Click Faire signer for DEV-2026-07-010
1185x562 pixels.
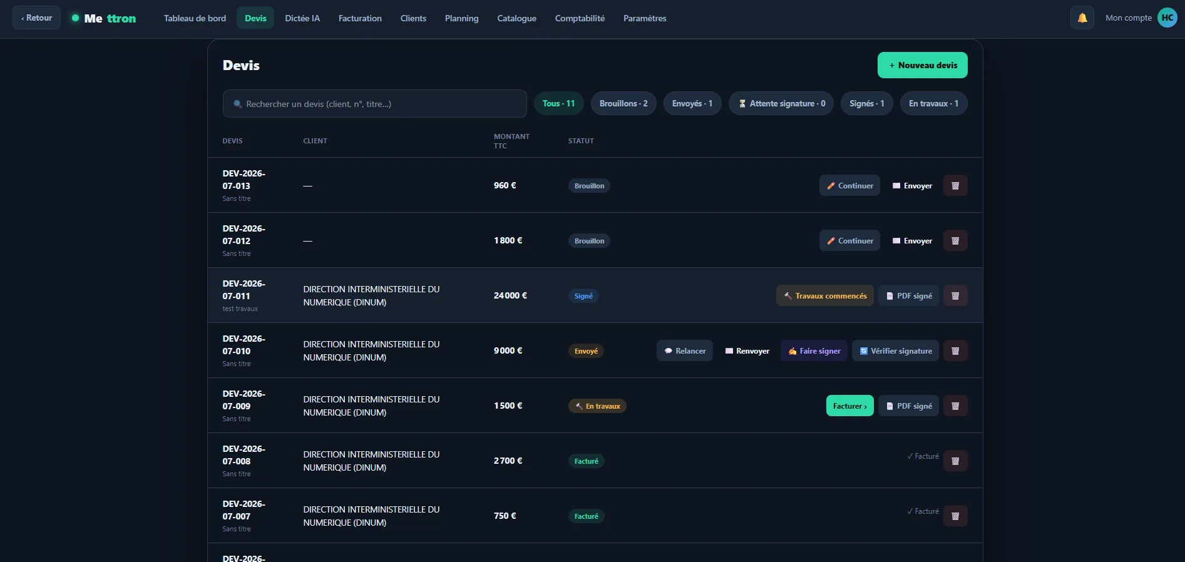(x=814, y=350)
